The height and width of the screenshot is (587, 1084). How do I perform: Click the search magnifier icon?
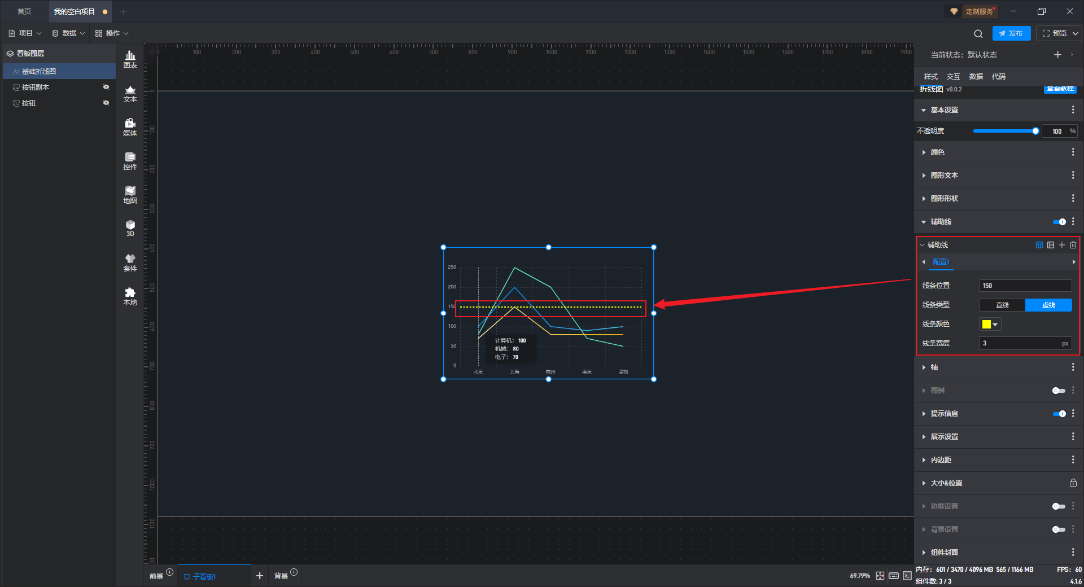(x=978, y=33)
